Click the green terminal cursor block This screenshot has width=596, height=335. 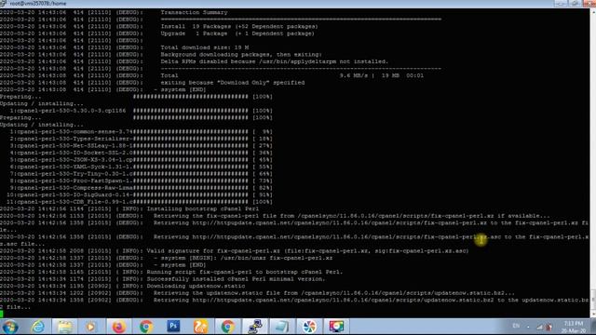(2, 314)
